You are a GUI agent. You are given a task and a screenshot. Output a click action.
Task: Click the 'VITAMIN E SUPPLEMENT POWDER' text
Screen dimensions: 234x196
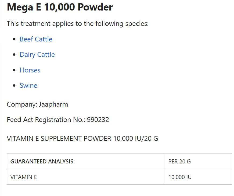click(59, 139)
